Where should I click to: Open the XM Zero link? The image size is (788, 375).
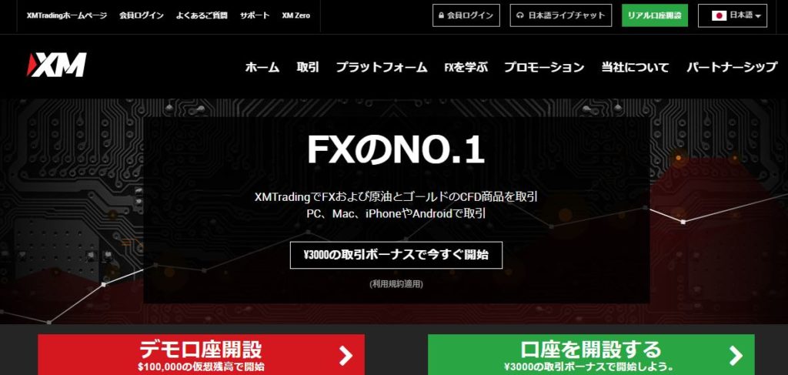[296, 15]
